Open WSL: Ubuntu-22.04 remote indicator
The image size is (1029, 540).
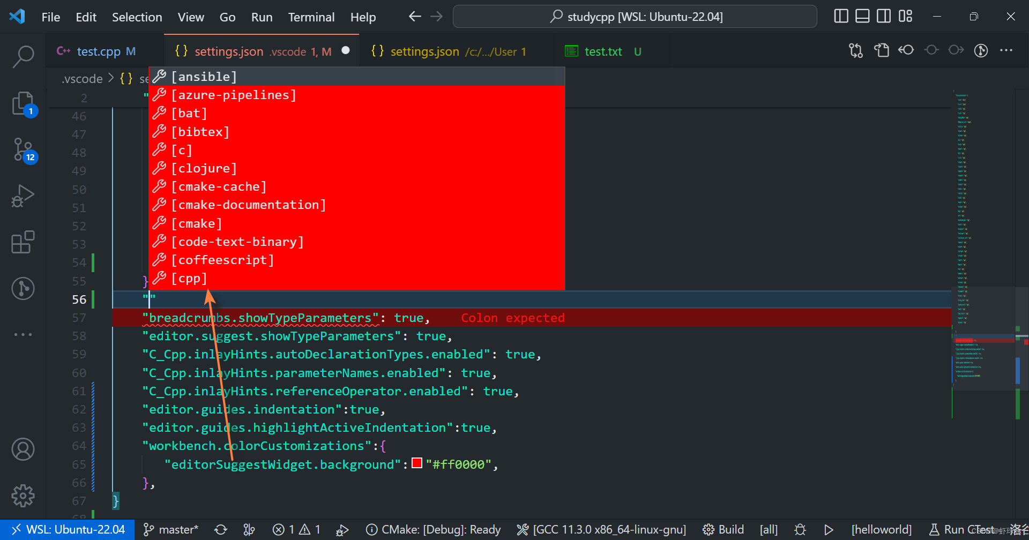click(68, 530)
